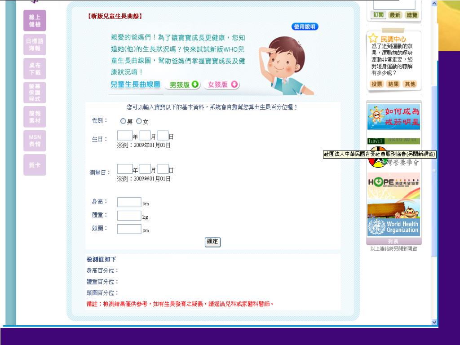Screen dimensions: 460x345
Task: Open the 桌布下載 sidebar item
Action: click(x=35, y=69)
